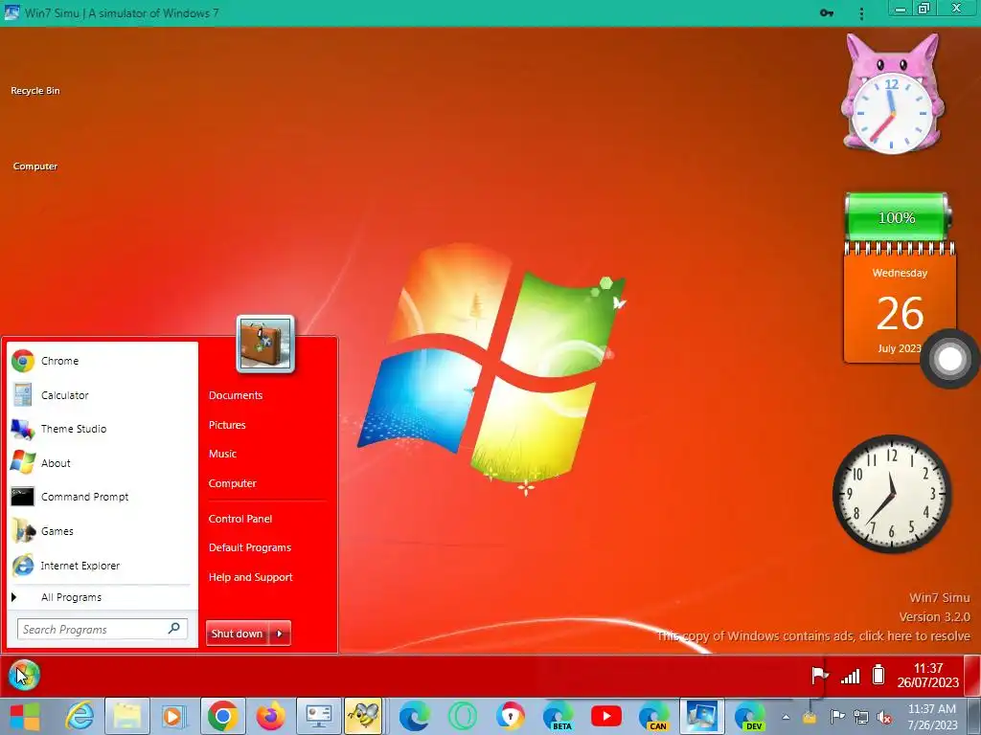981x735 pixels.
Task: Open Games in the Start menu
Action: 102,531
